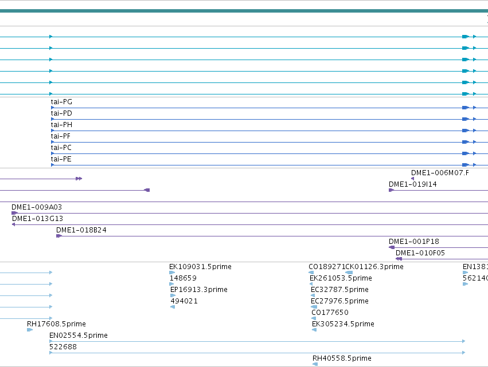Select the RH40558.5prime EST label

point(342,358)
